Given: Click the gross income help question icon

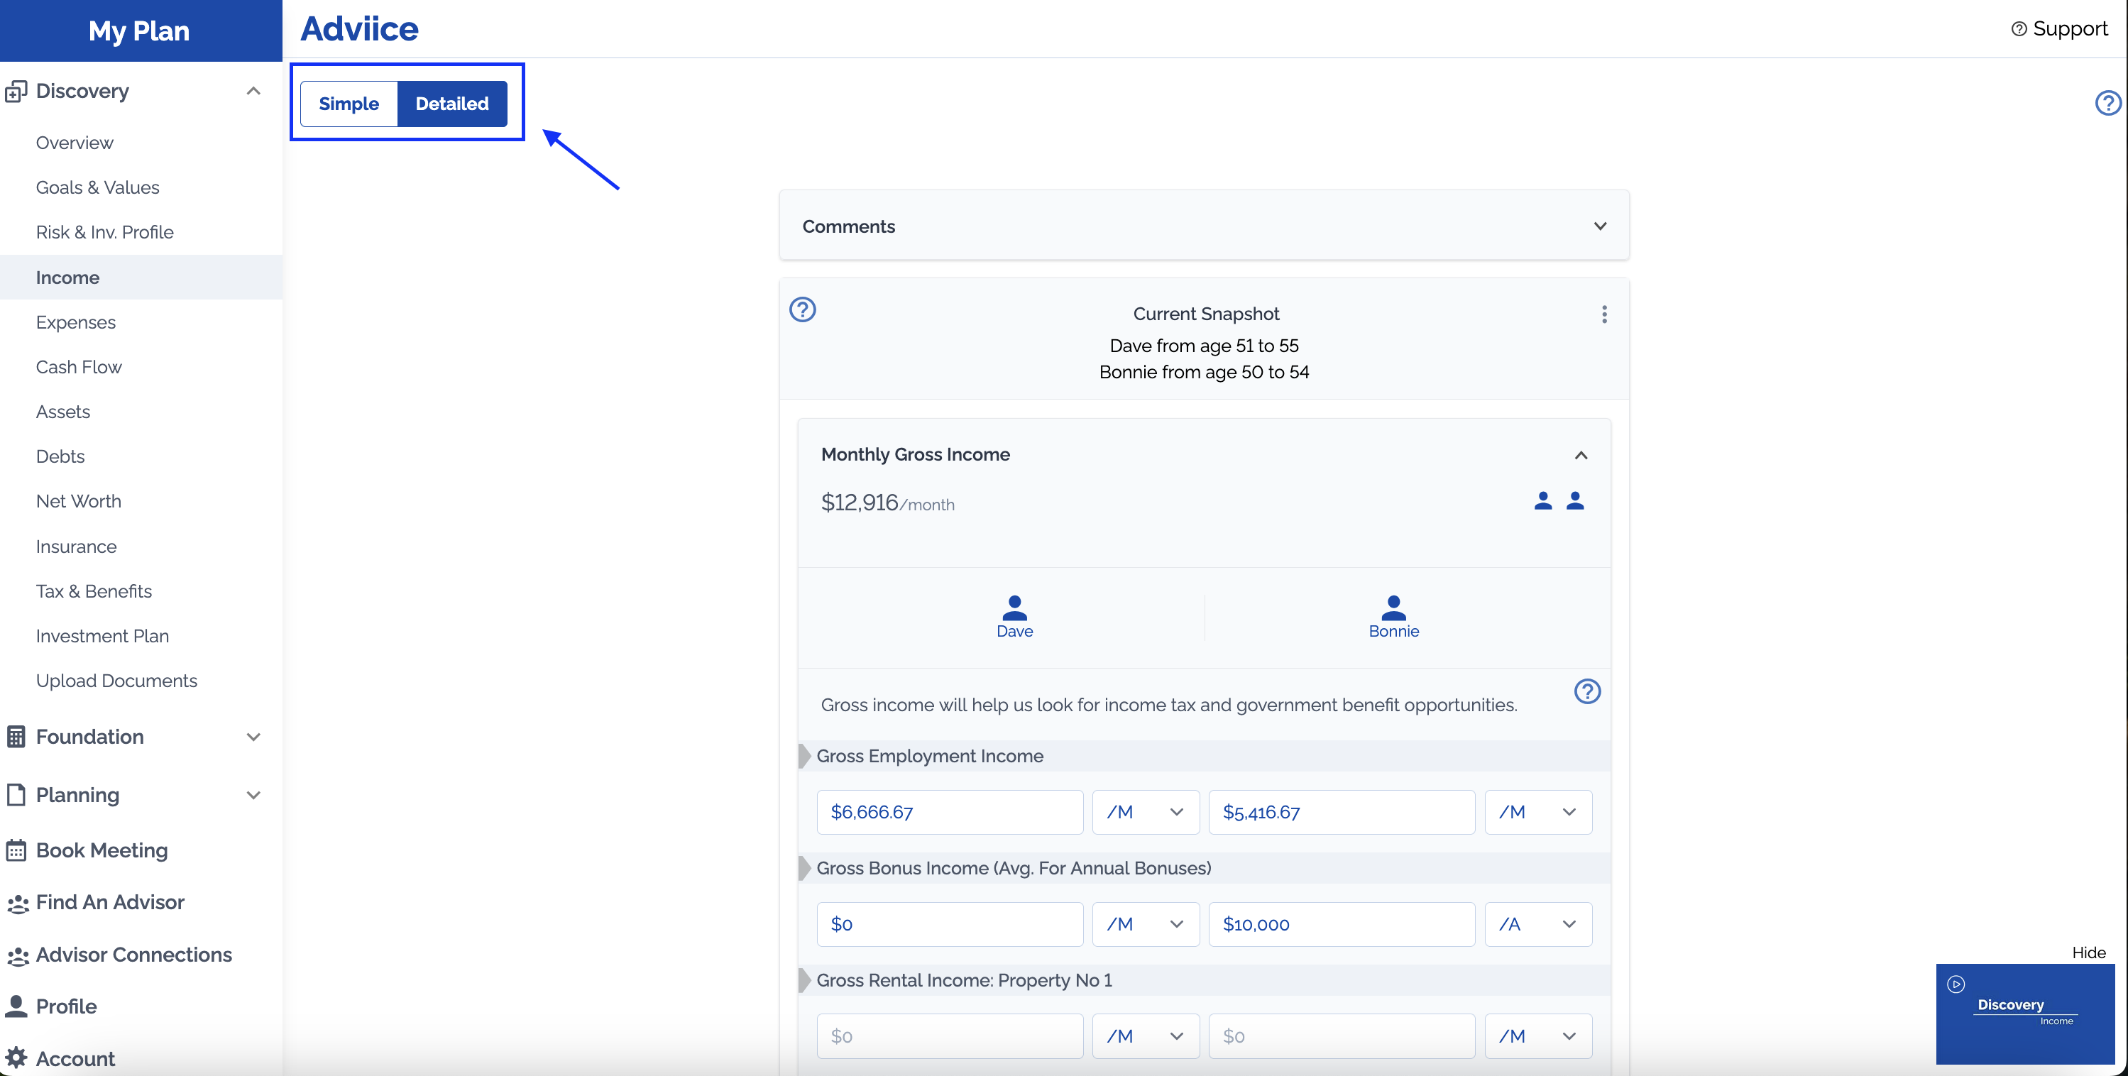Looking at the screenshot, I should pos(1586,691).
